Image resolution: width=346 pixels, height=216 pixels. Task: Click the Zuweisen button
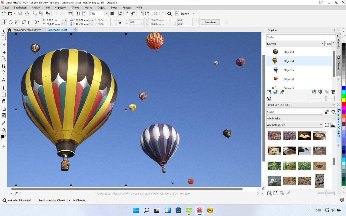coord(210,22)
